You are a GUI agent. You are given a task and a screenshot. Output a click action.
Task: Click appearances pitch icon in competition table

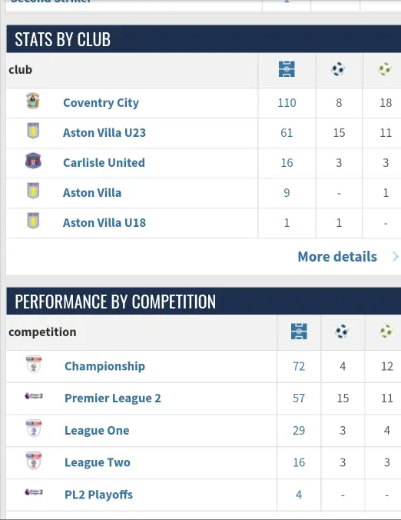point(299,332)
